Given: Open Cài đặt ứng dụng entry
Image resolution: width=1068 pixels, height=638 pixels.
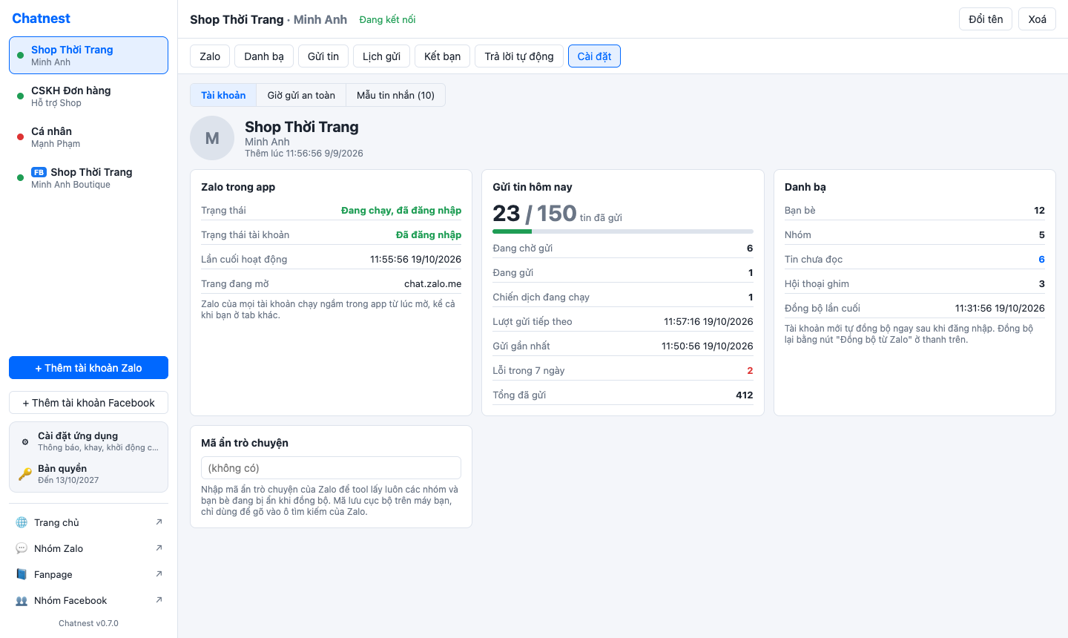Looking at the screenshot, I should pos(88,441).
